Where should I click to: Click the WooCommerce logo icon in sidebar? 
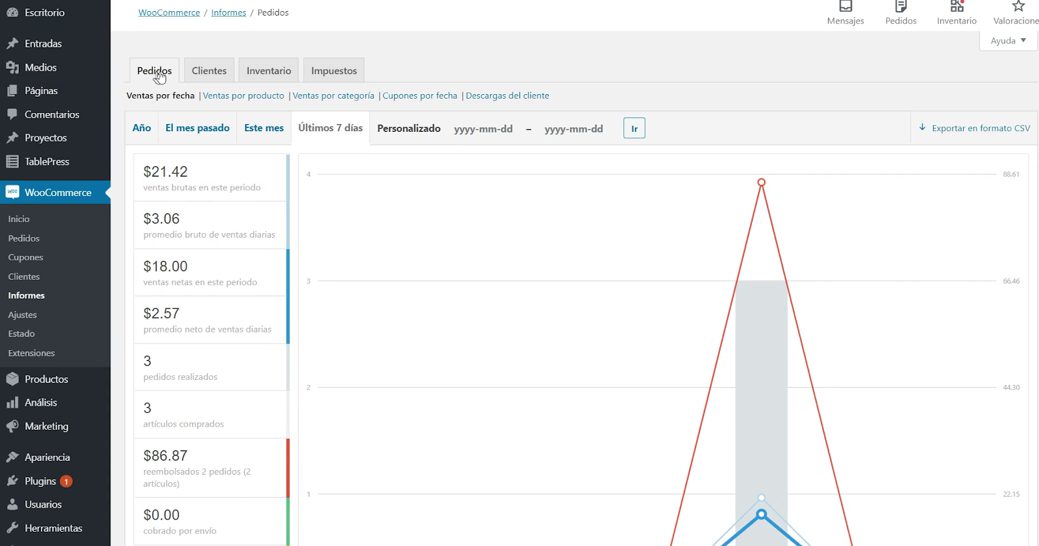tap(12, 192)
